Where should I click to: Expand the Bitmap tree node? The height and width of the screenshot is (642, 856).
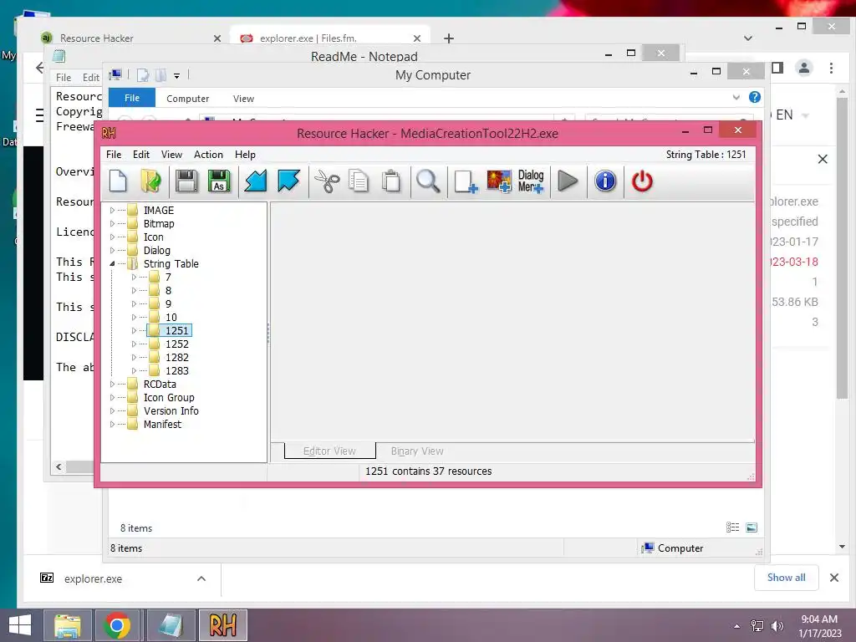point(113,224)
